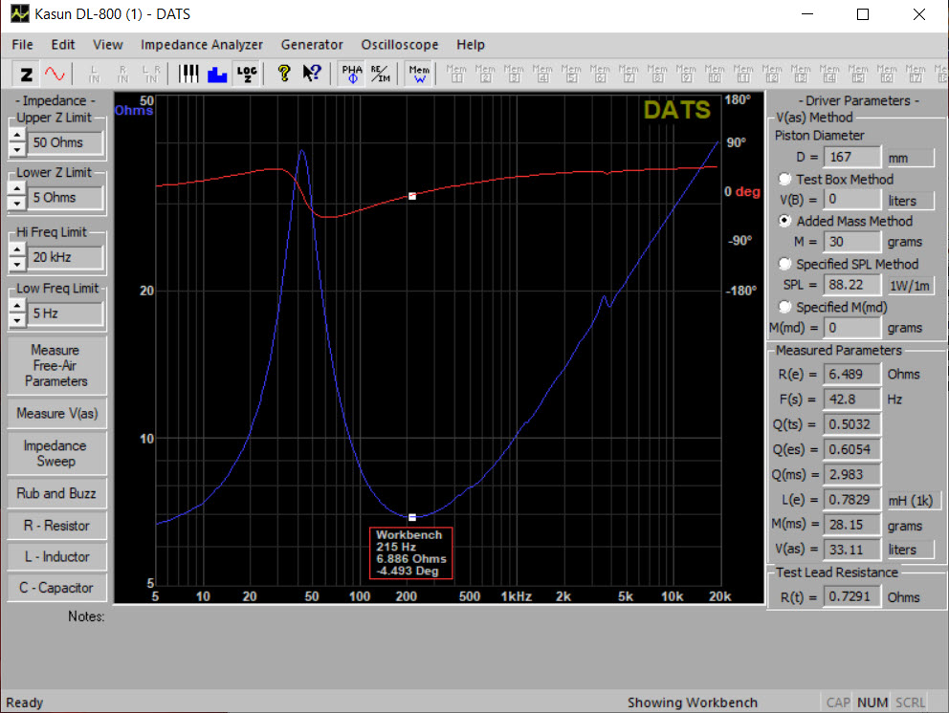Choose the Specified M(md) radio button
The width and height of the screenshot is (949, 713).
pyautogui.click(x=786, y=307)
